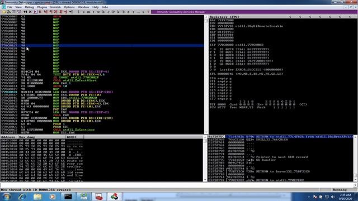Click the volume icon in the system tray
This screenshot has width=358, height=201.
(333, 197)
